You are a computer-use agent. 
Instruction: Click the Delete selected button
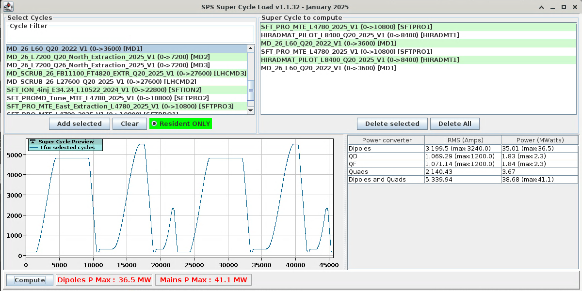click(x=392, y=124)
